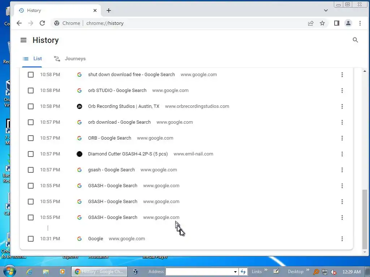Check the shut down download free entry
370x277 pixels.
click(x=31, y=75)
